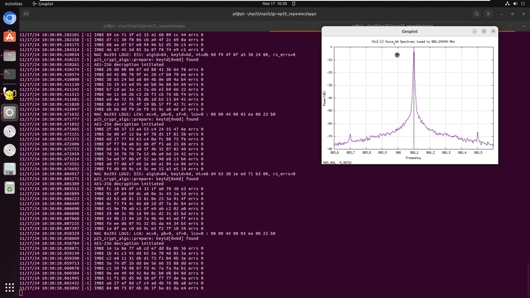Viewport: 530px width, 298px height.
Task: Click terminal line 10:30:09.410034 NAC LDU2
Action: pos(157,55)
